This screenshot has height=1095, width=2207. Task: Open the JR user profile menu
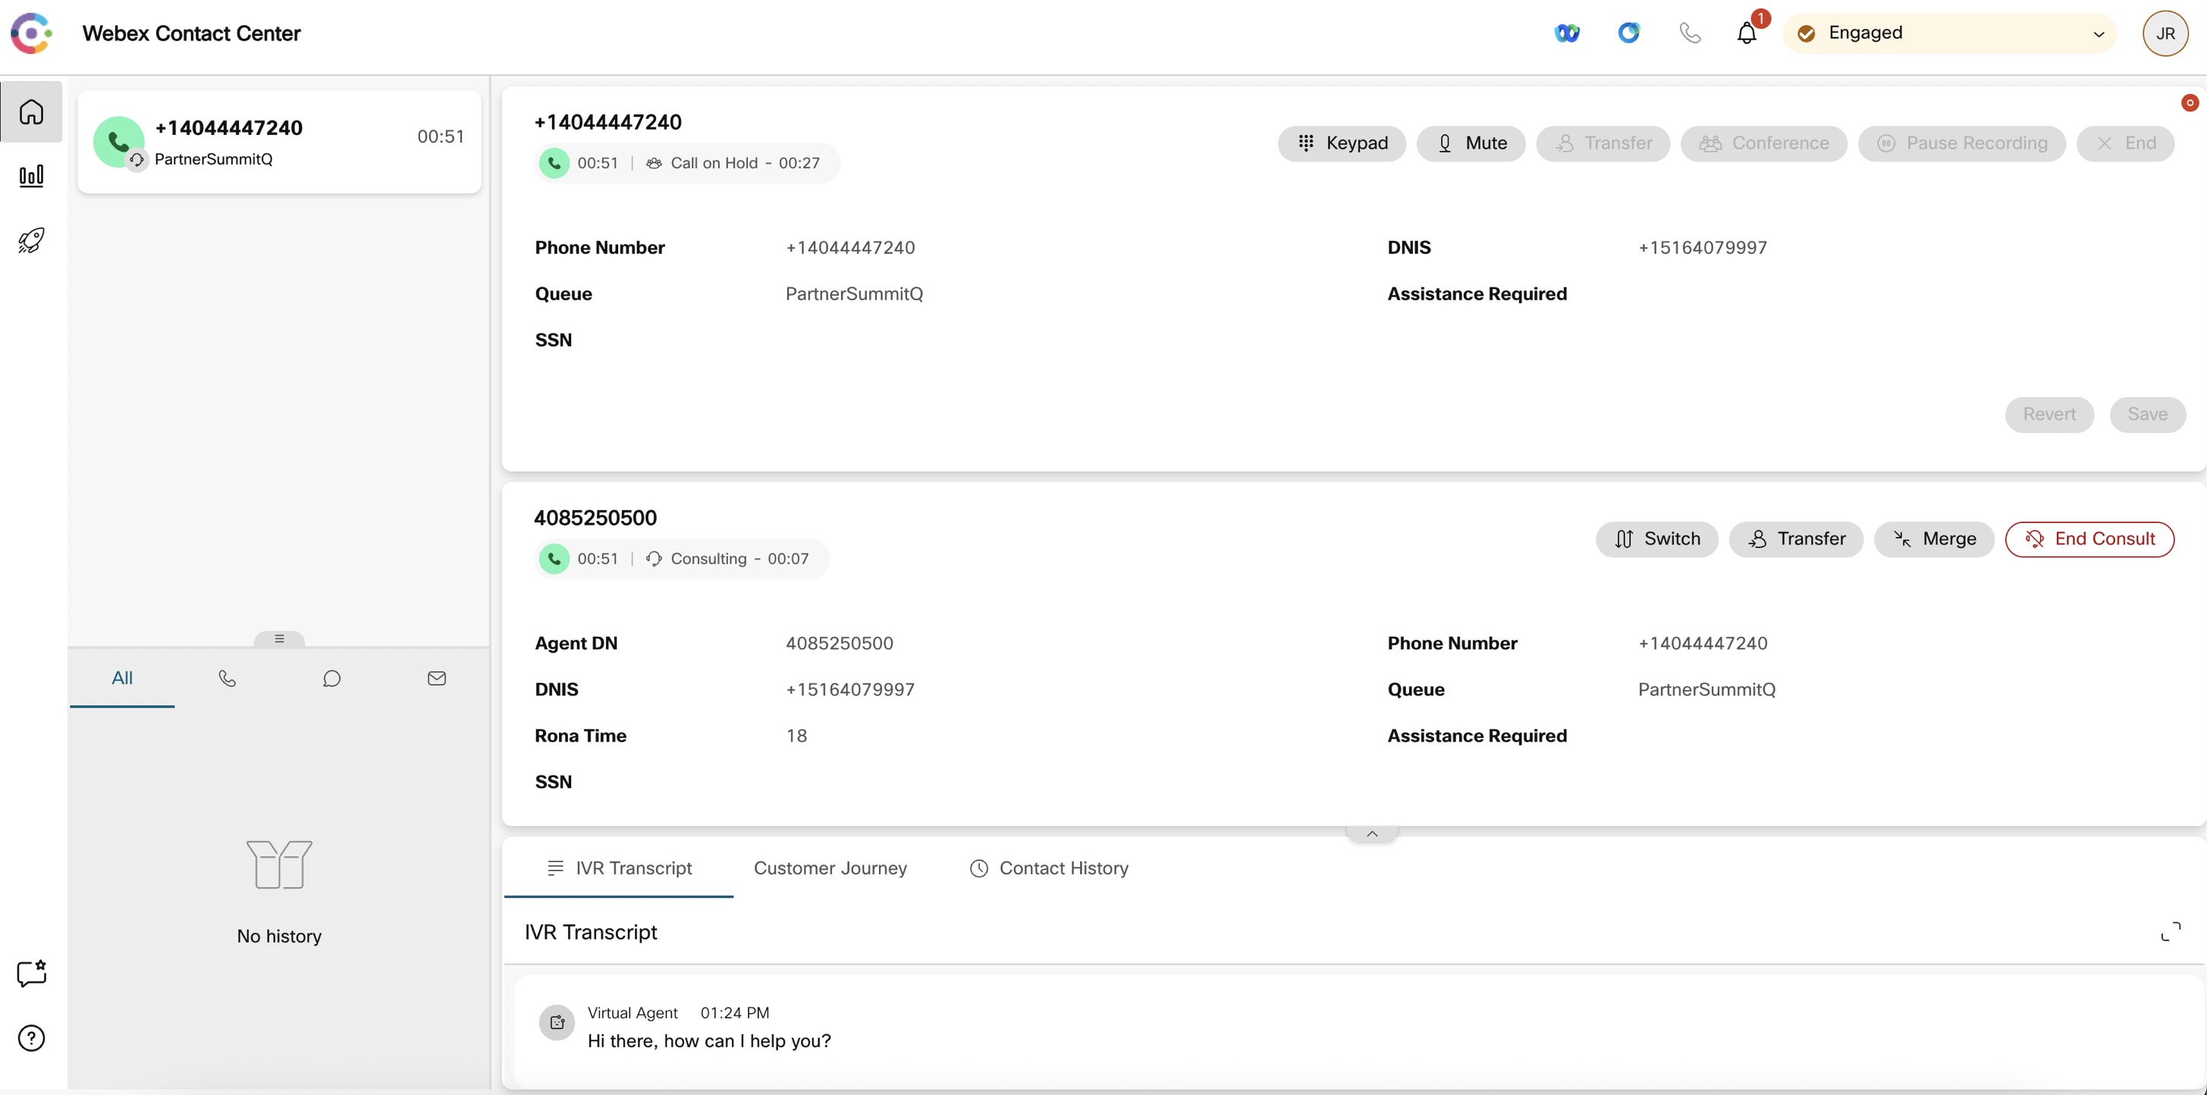click(x=2165, y=33)
